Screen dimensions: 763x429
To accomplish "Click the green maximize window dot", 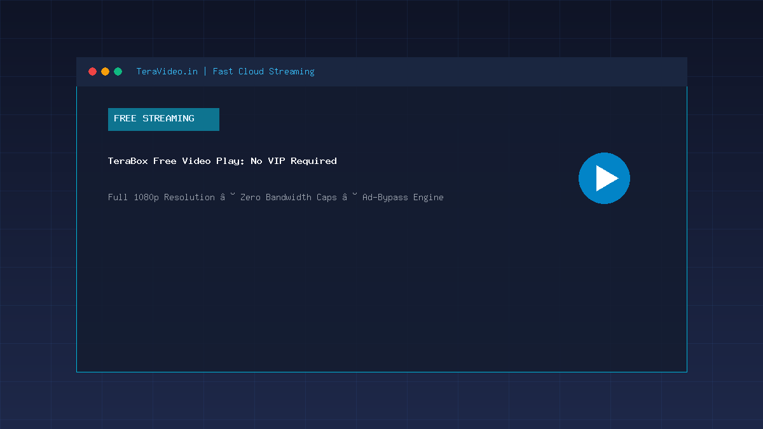I will 118,72.
